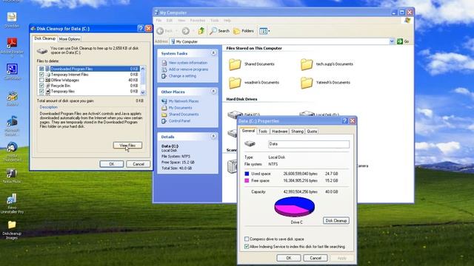Image resolution: width=474 pixels, height=266 pixels.
Task: Go up one folder level in My Computer
Action: (201, 31)
